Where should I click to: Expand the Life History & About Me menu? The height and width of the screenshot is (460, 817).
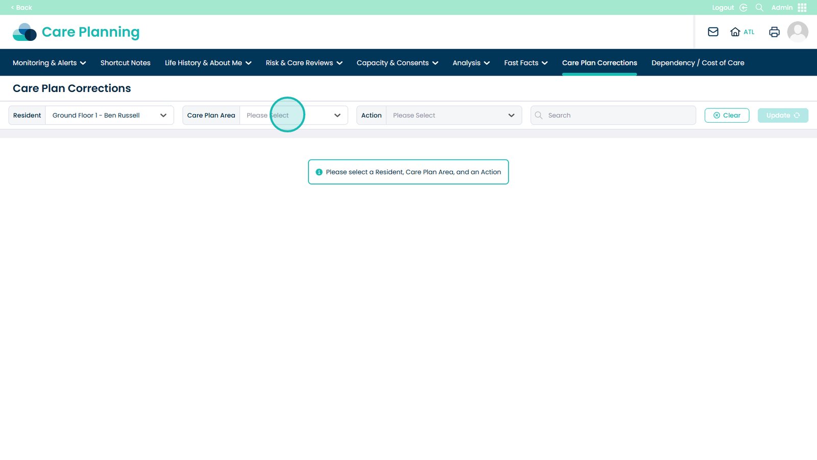pos(208,63)
